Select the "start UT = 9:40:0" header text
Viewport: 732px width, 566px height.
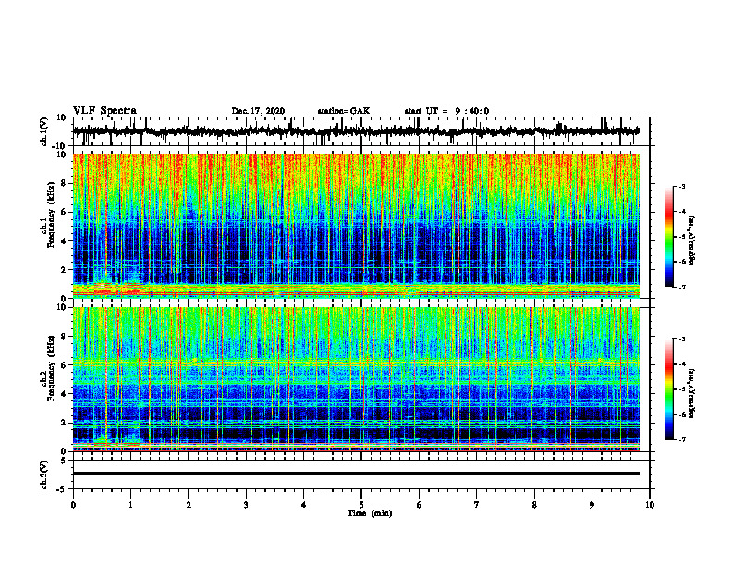coord(446,111)
